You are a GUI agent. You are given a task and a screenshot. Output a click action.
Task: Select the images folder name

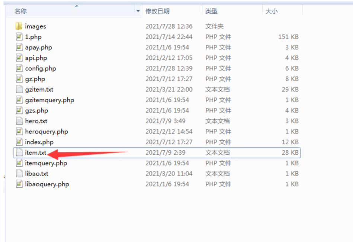pyautogui.click(x=35, y=26)
